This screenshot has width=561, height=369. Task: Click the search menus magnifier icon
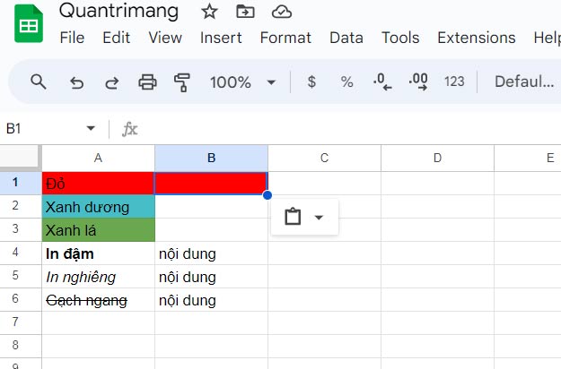[38, 82]
